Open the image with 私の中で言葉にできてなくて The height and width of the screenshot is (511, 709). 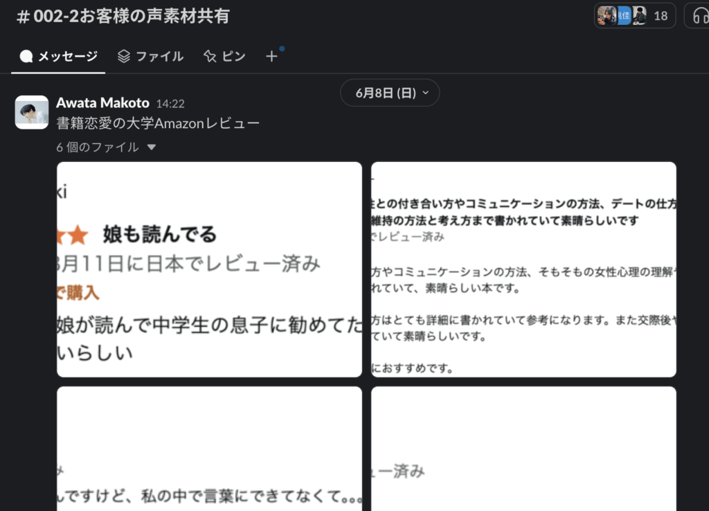pos(209,449)
